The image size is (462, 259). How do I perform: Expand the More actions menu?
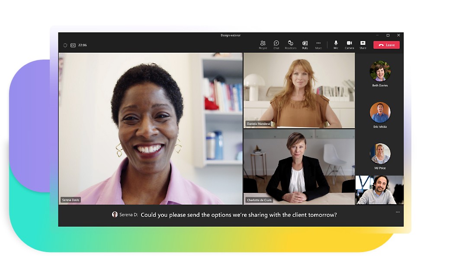(x=318, y=44)
